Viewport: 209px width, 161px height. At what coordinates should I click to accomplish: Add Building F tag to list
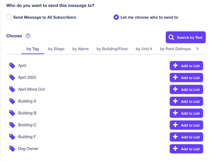186,137
